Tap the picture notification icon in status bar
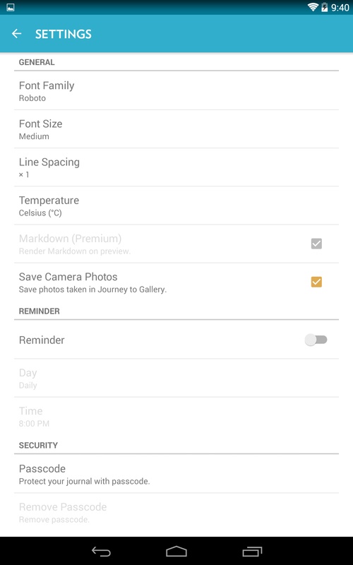This screenshot has width=353, height=565. click(11, 7)
